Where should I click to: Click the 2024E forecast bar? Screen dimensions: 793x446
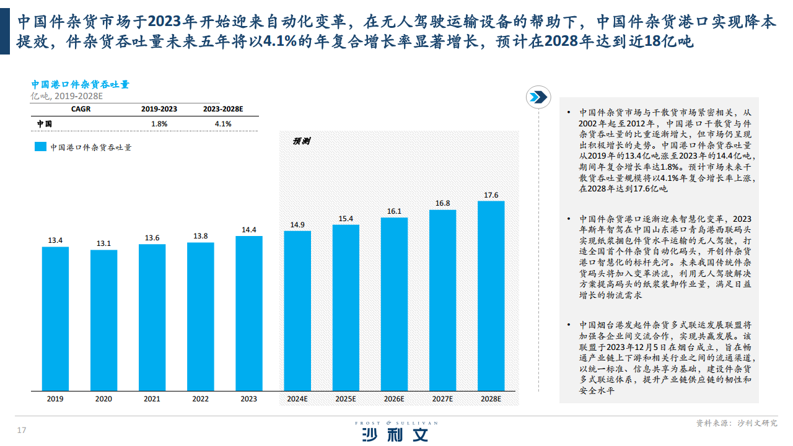[x=297, y=311]
